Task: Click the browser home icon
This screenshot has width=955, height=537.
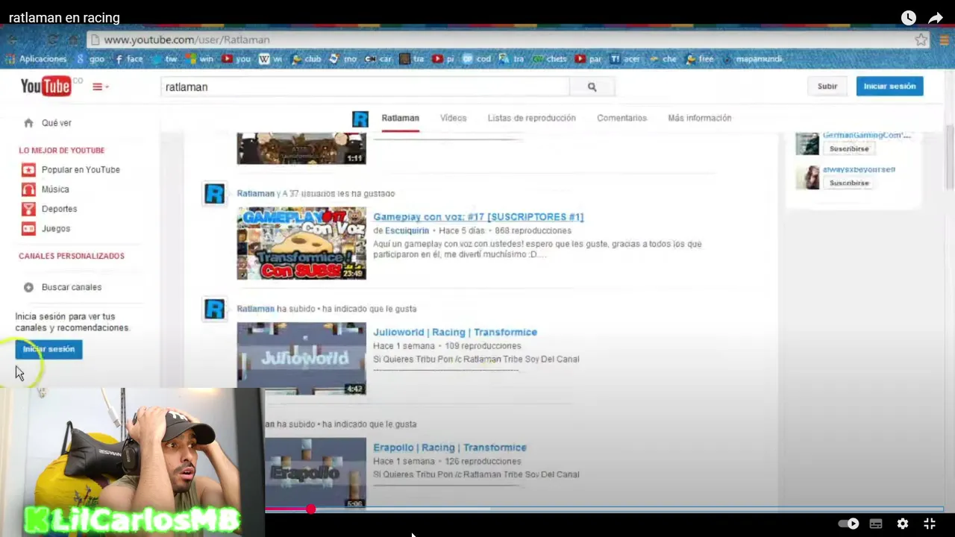Action: coord(73,40)
